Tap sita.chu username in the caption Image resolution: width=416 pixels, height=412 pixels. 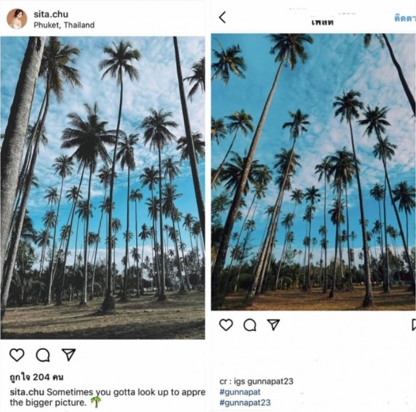click(x=27, y=392)
